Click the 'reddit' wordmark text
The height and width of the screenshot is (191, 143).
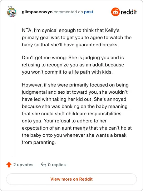tap(129, 12)
